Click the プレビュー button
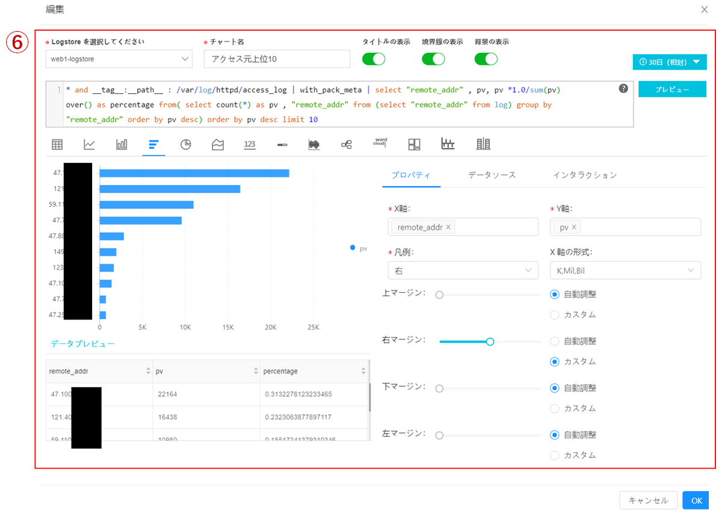The image size is (722, 516). pos(672,89)
